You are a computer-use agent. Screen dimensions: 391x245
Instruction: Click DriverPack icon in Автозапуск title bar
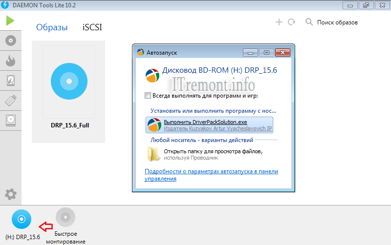141,52
